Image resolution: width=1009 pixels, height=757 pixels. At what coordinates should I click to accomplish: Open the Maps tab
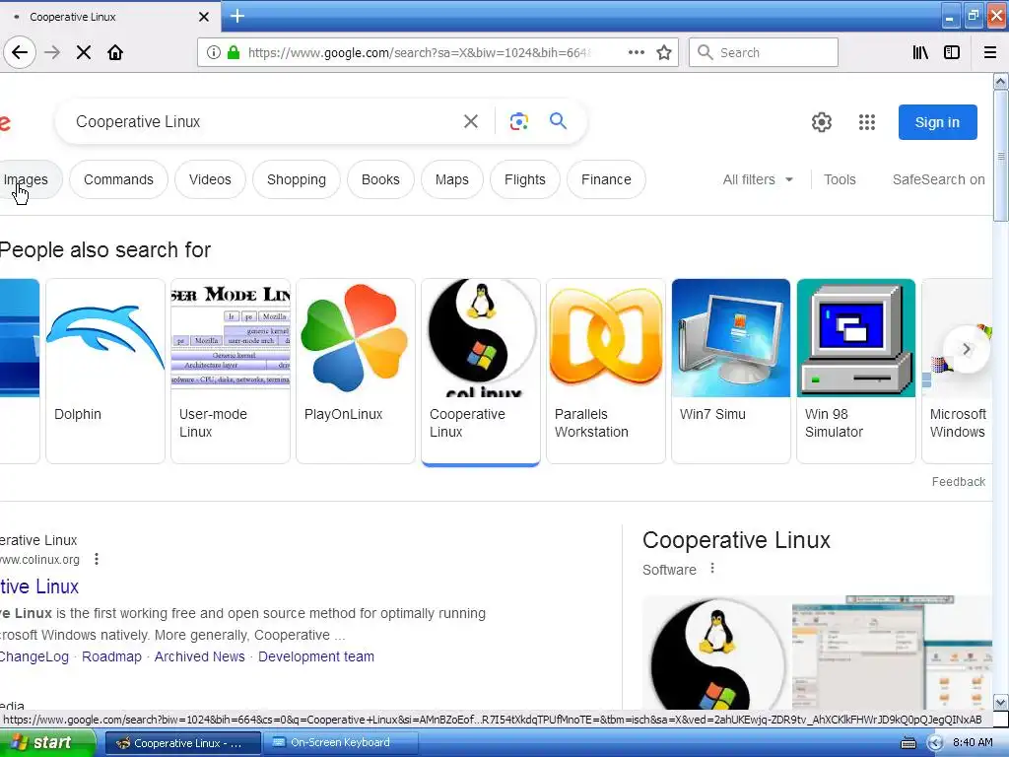coord(451,179)
